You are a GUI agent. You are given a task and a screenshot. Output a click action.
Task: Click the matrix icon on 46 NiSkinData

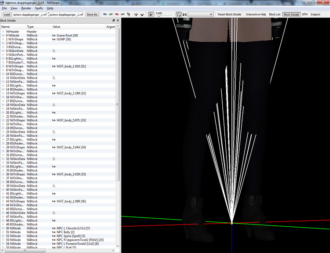click(x=54, y=213)
